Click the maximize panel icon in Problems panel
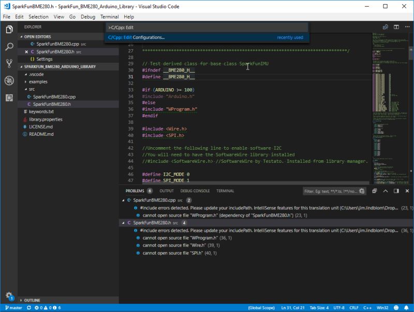This screenshot has height=312, width=414. coord(396,191)
